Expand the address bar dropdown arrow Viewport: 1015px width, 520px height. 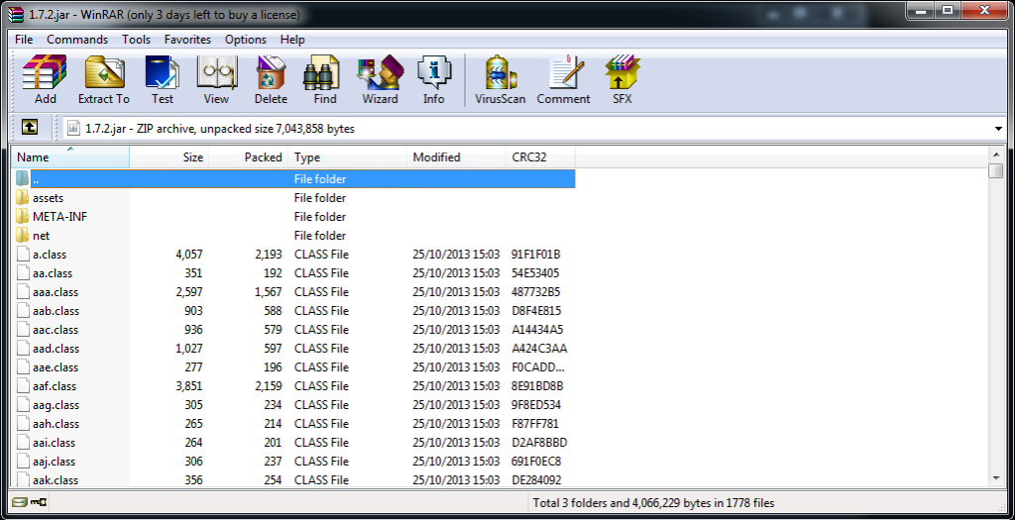tap(998, 129)
